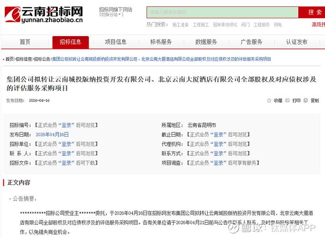
Task: Click the 复制 copy icon
Action: [306, 100]
